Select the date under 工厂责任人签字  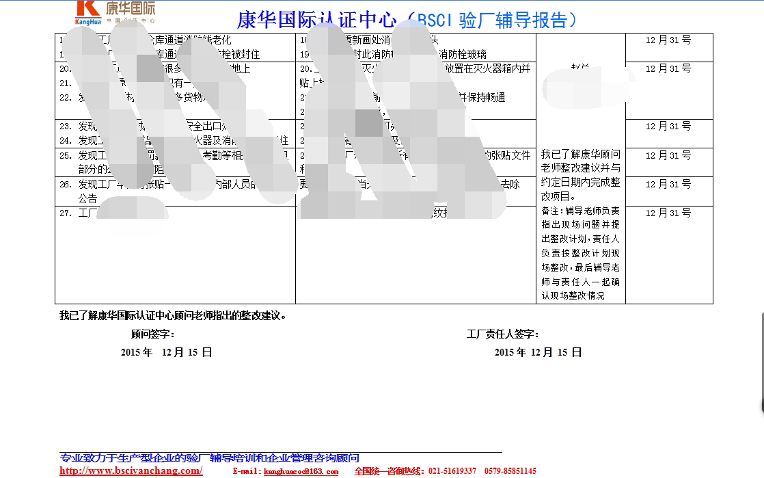coord(538,352)
